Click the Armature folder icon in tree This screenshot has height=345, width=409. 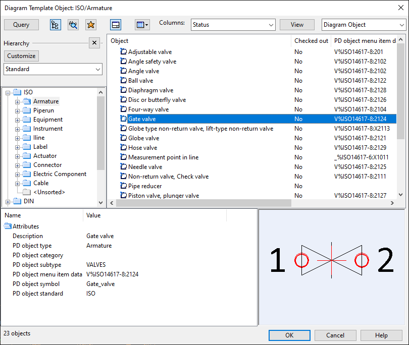pos(28,101)
